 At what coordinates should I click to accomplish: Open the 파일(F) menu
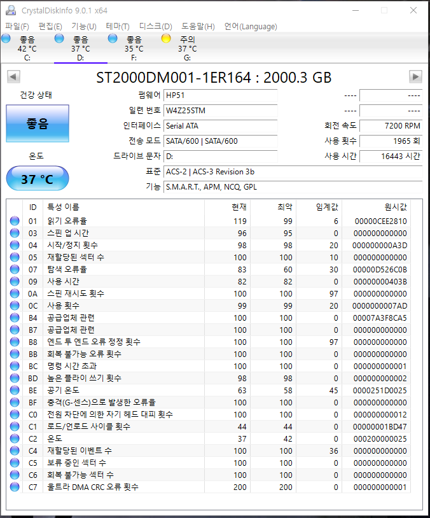[17, 27]
